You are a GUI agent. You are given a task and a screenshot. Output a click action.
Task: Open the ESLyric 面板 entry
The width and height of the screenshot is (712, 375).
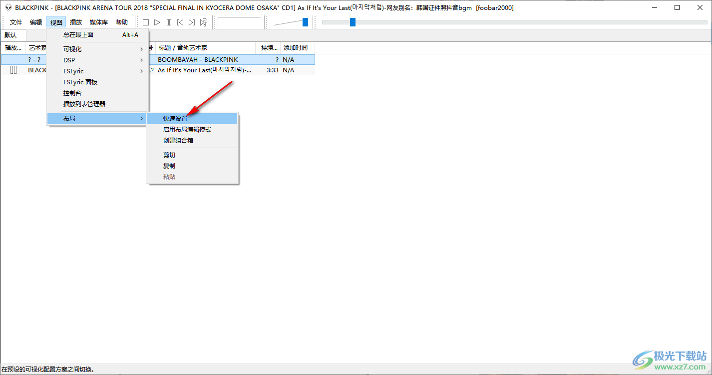98,82
